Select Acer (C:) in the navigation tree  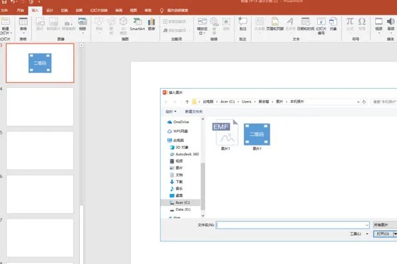[183, 203]
